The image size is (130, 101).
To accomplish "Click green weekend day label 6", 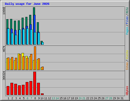I will (x=27, y=98).
